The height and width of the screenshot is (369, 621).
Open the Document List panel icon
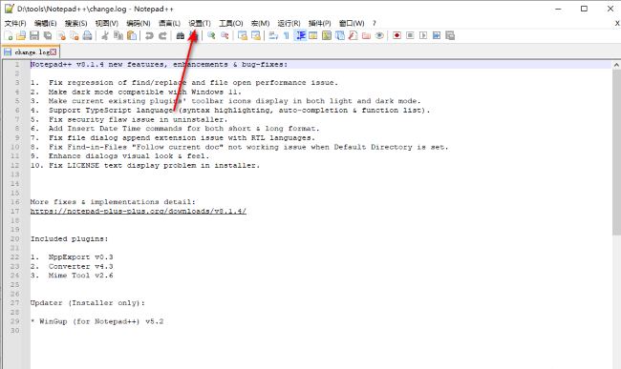pos(340,36)
